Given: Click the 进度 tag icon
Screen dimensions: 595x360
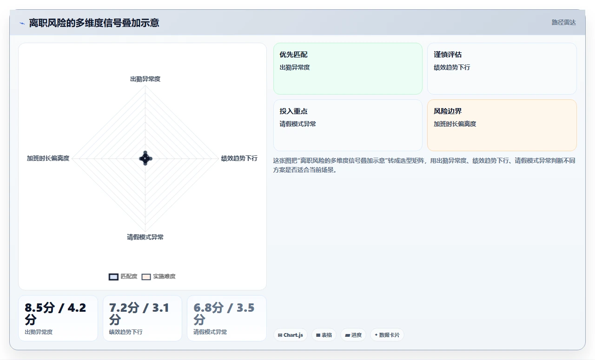Looking at the screenshot, I should pyautogui.click(x=347, y=335).
